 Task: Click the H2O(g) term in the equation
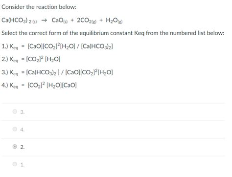(x=114, y=21)
